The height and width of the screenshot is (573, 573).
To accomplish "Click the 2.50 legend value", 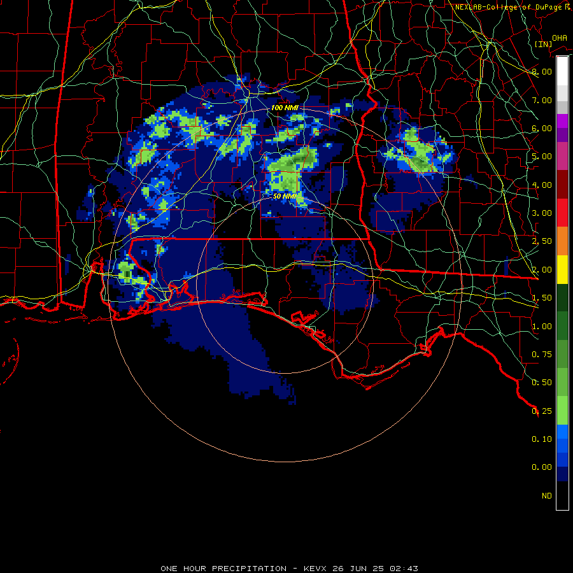I will [x=542, y=241].
